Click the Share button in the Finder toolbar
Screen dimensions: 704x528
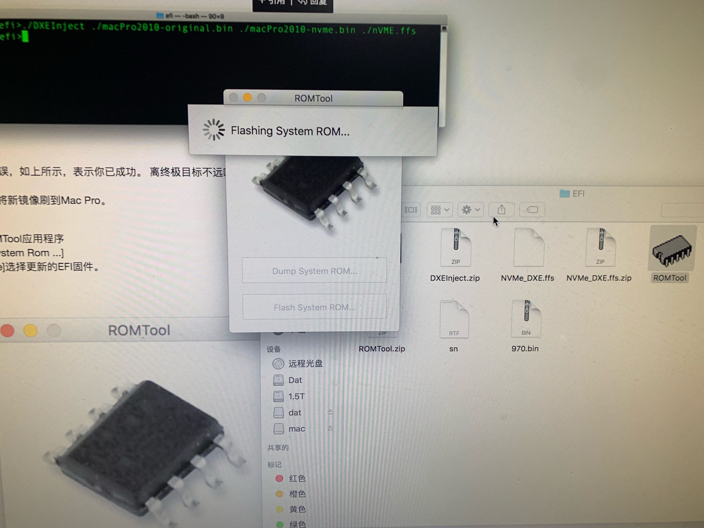point(501,210)
